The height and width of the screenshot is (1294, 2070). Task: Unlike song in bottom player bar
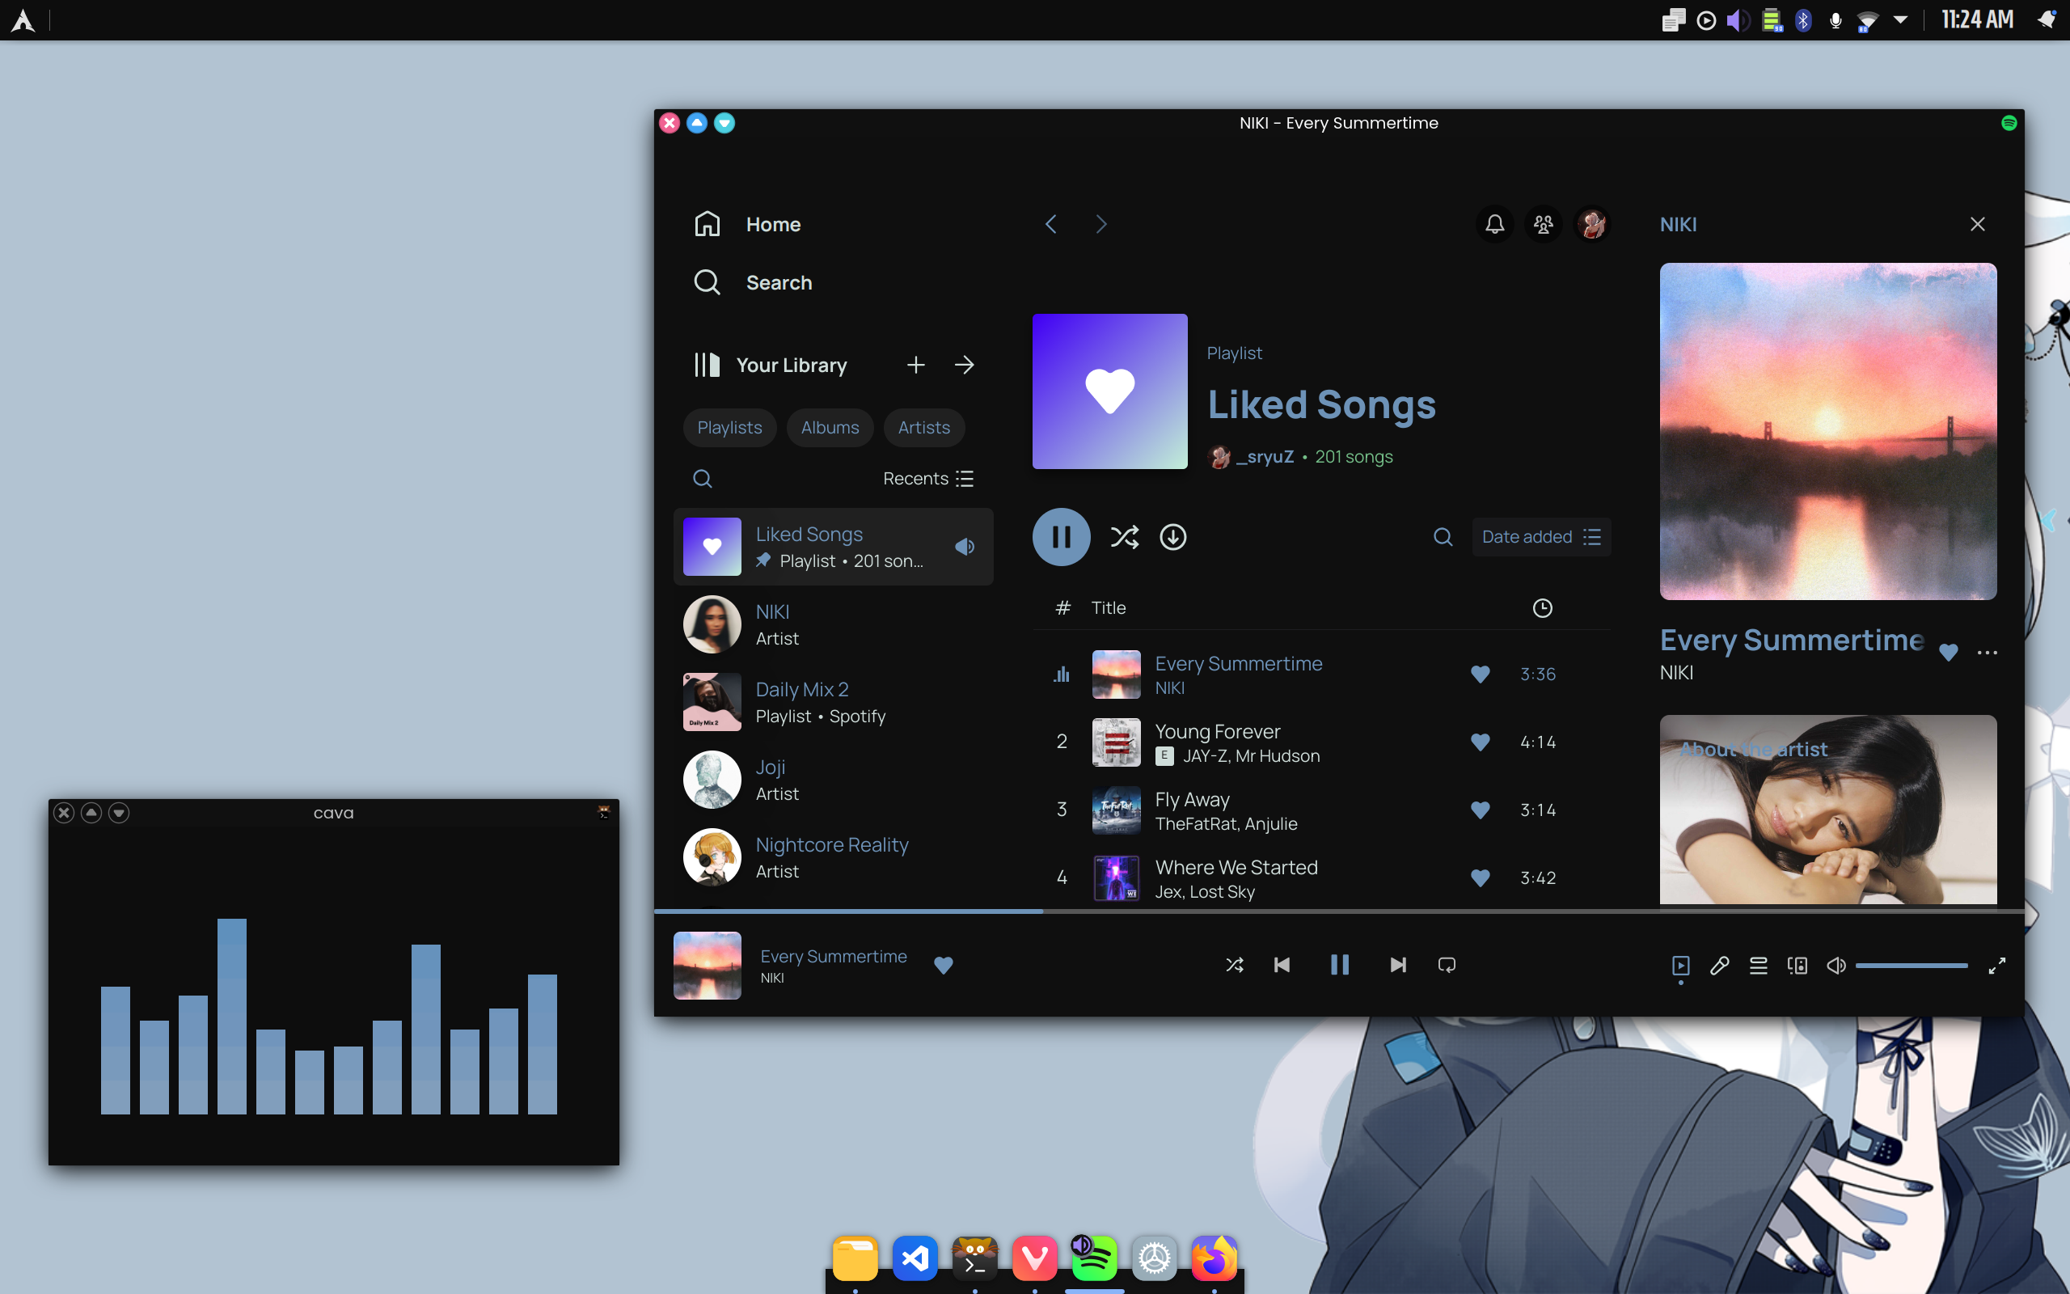point(943,966)
